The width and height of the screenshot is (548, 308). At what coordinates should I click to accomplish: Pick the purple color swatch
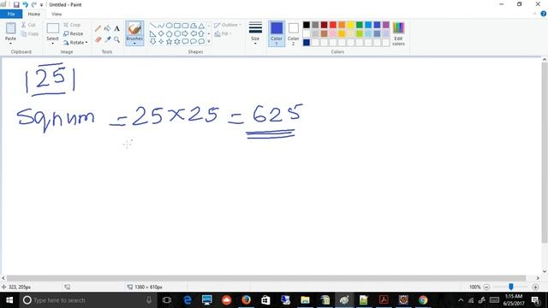[386, 25]
